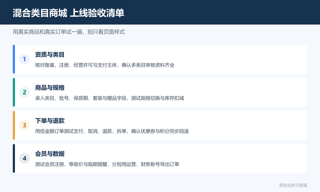The width and height of the screenshot is (320, 192).
Task: Click the number 2 circle badge
Action: (25, 92)
